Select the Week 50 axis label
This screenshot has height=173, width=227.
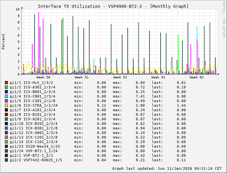point(43,77)
